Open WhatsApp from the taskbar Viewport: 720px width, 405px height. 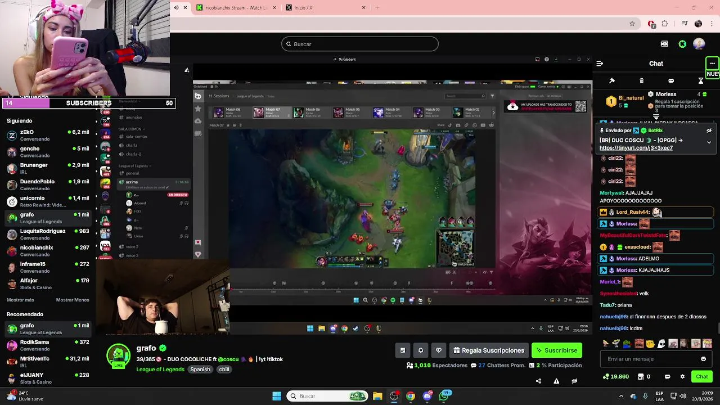(444, 396)
